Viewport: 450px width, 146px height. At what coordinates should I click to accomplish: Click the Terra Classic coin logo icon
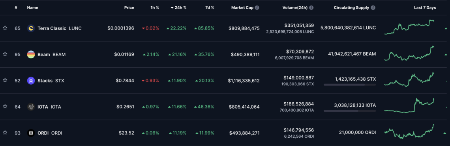(31, 28)
